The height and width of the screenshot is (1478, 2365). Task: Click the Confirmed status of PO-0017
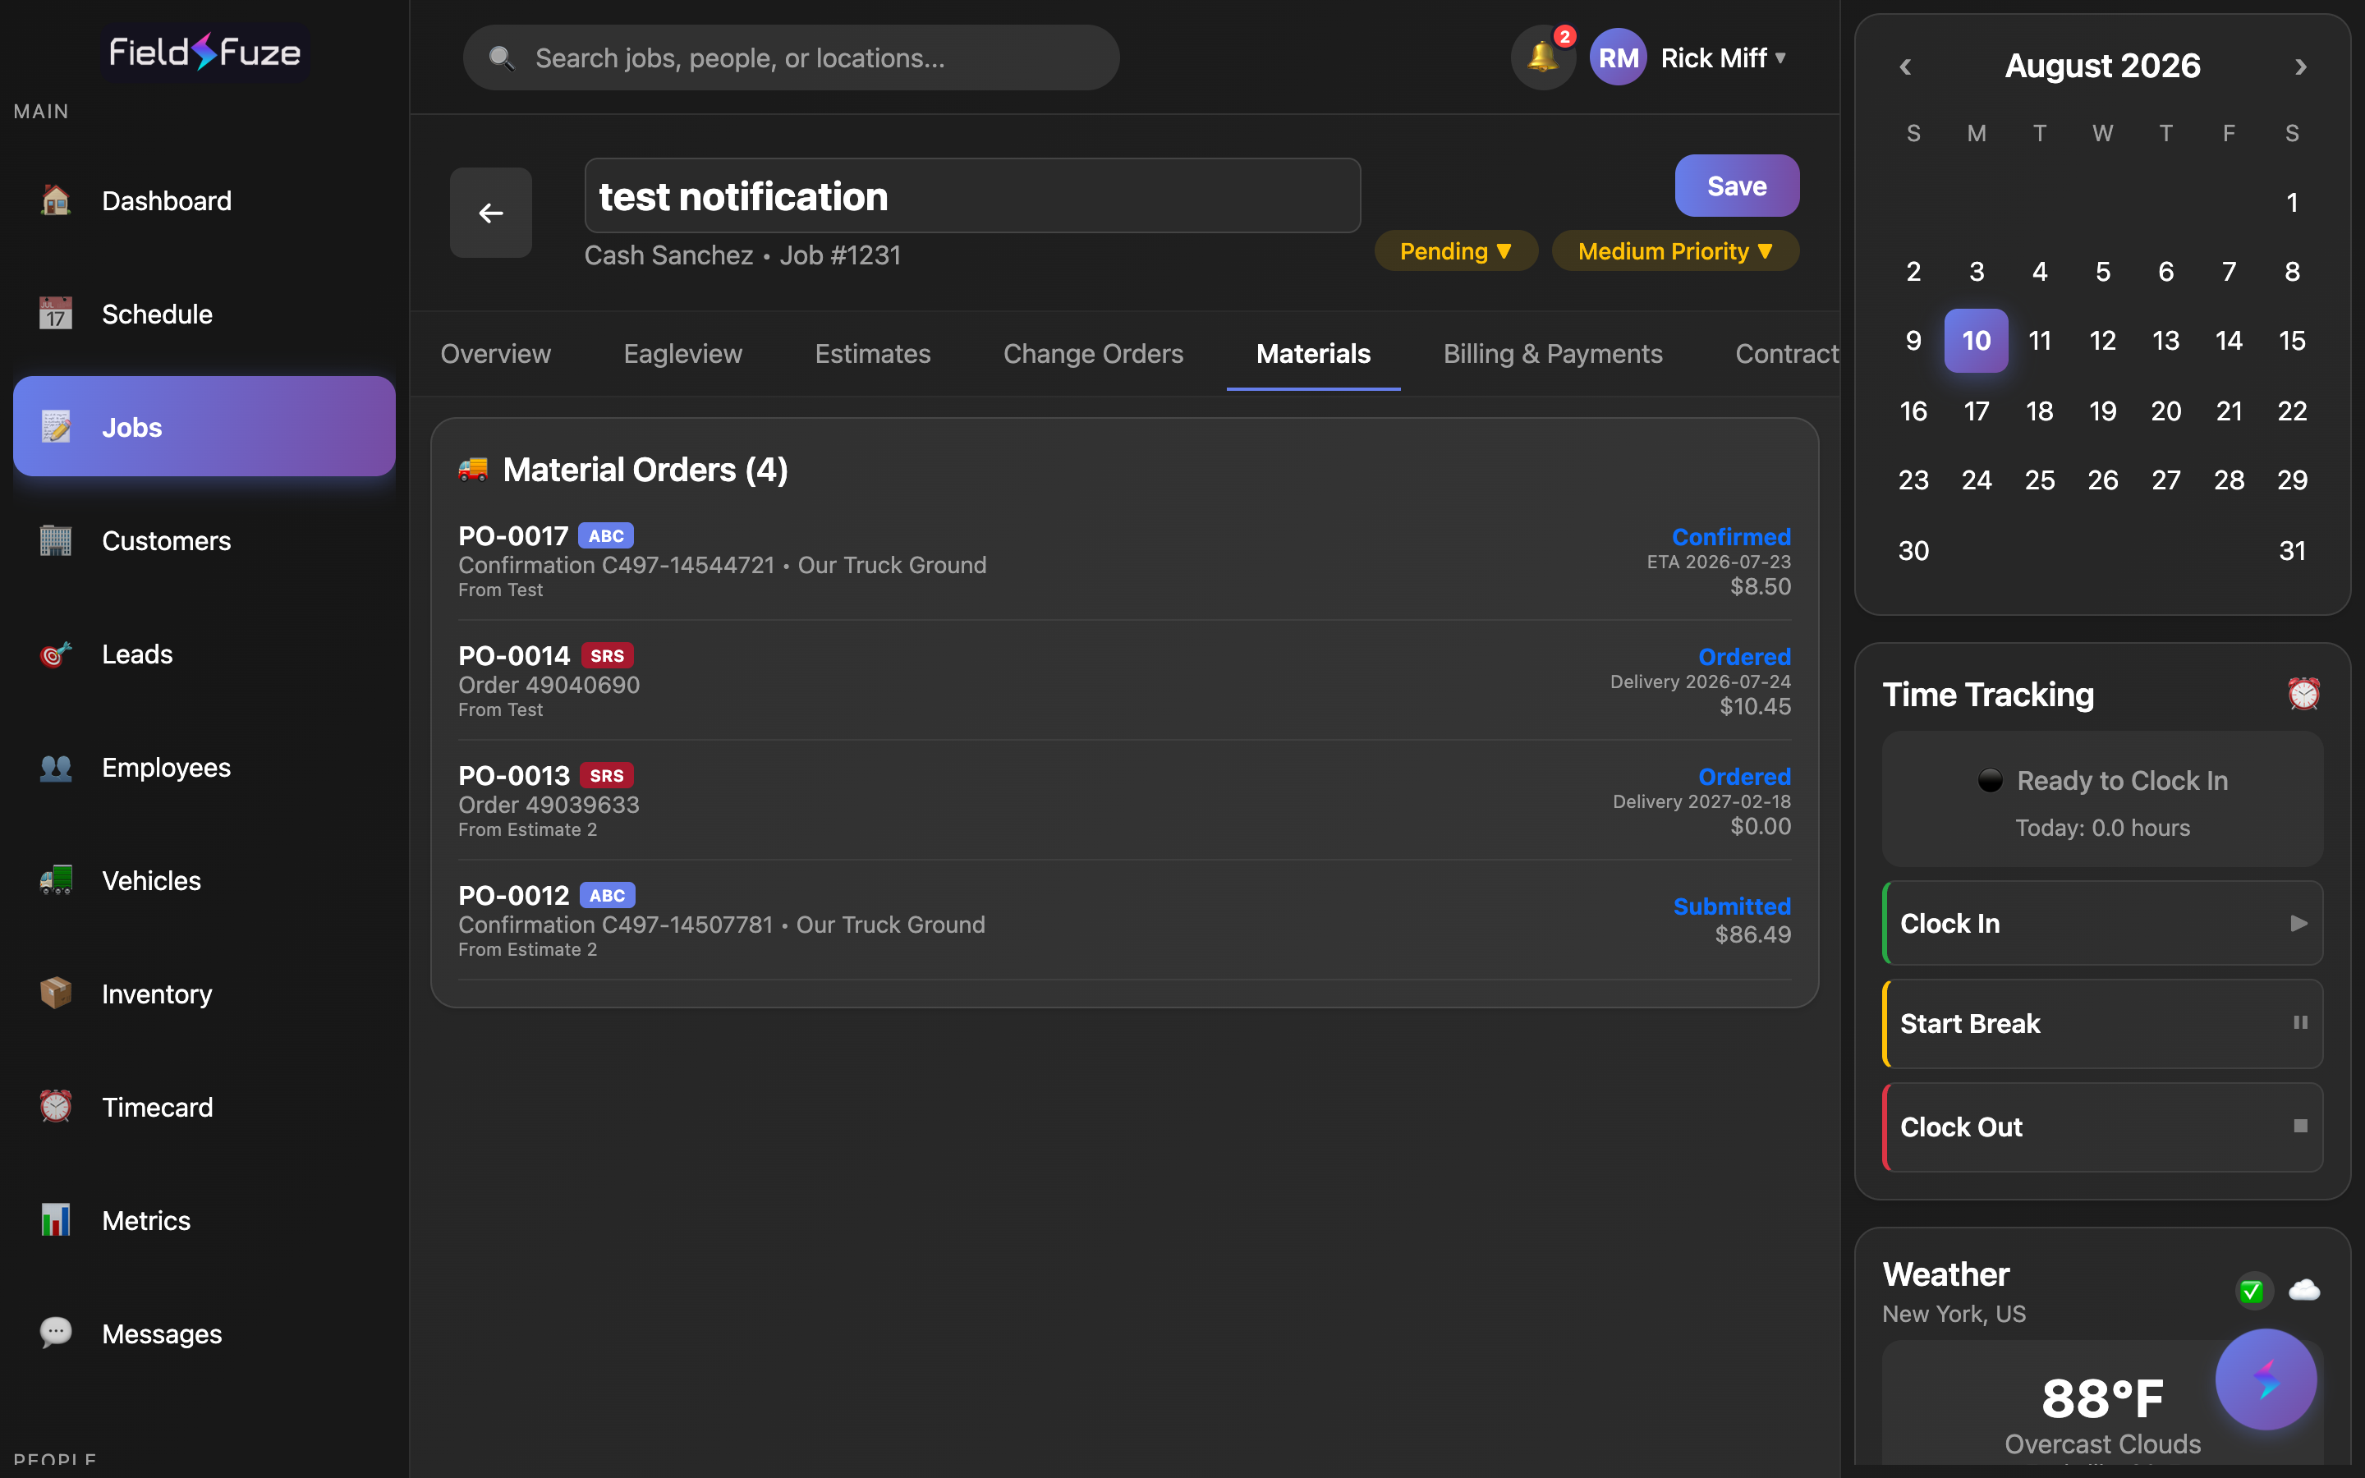[x=1731, y=537]
